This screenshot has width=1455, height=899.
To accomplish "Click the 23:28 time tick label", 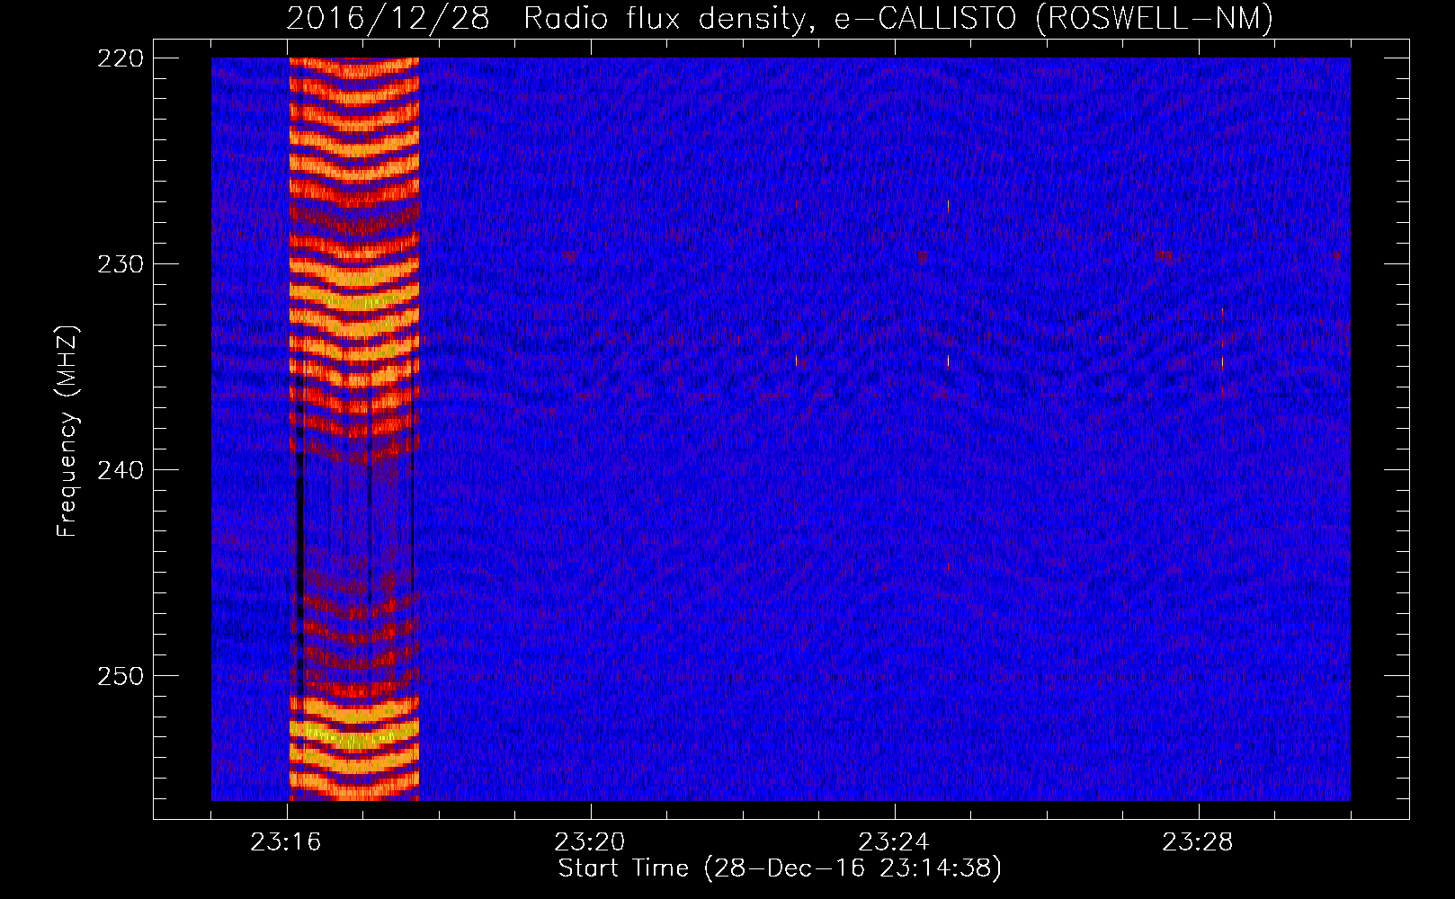I will (x=1198, y=842).
